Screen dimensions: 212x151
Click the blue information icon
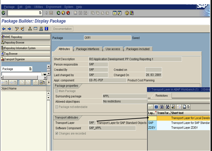click(46, 29)
